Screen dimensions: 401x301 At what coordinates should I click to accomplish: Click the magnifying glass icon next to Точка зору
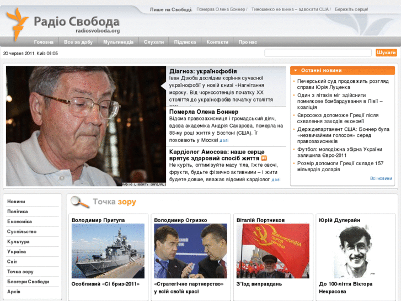click(80, 202)
